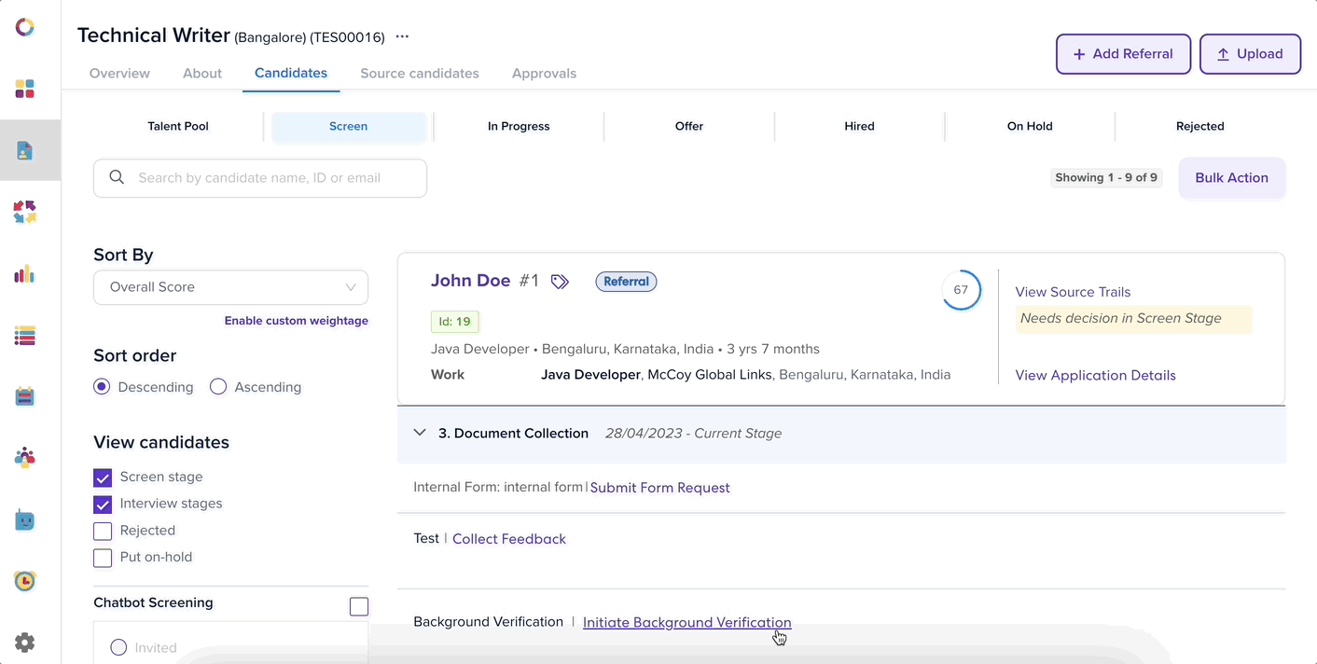Show the Talent Pool stage

click(x=178, y=126)
